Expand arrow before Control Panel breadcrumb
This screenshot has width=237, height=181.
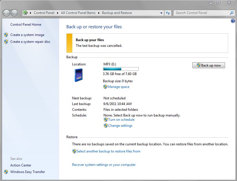31,13
